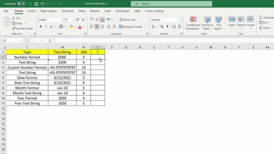Click the Orientation text angle icon
The image size is (274, 154).
point(109,19)
